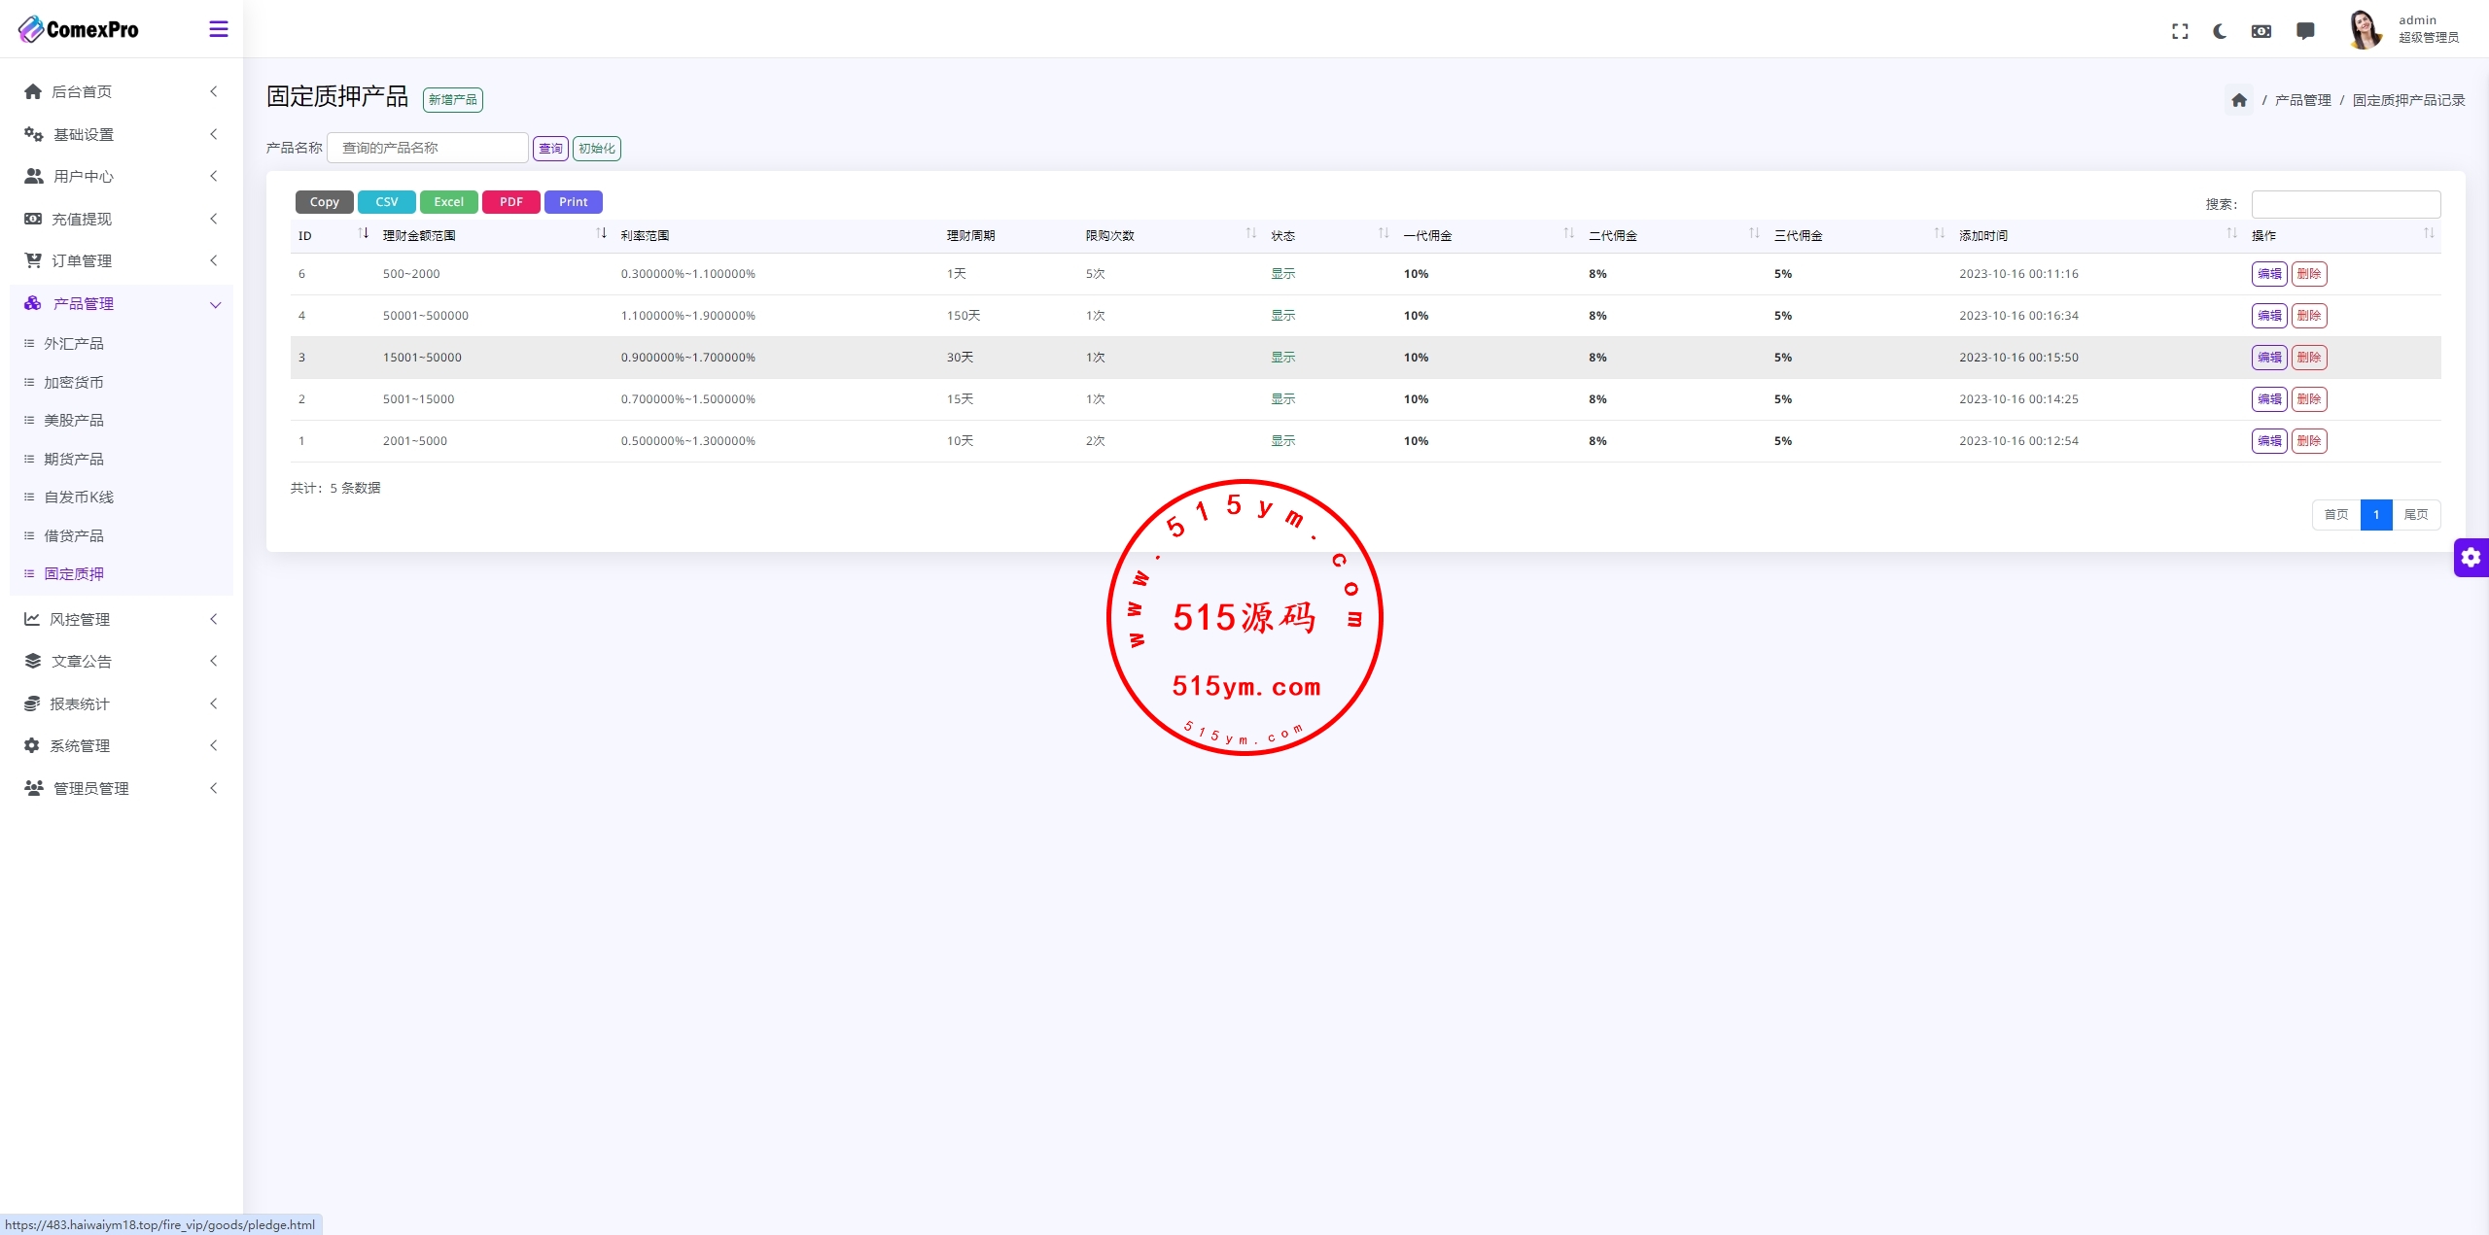Switch to dark mode moon icon

tap(2220, 31)
